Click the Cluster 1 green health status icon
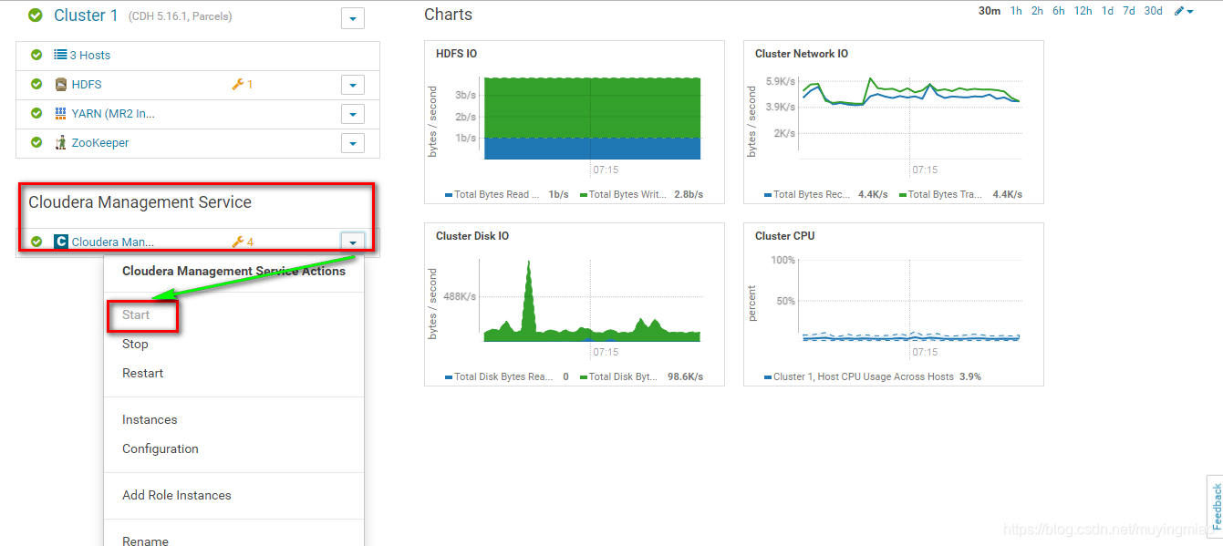This screenshot has width=1223, height=546. pos(36,15)
